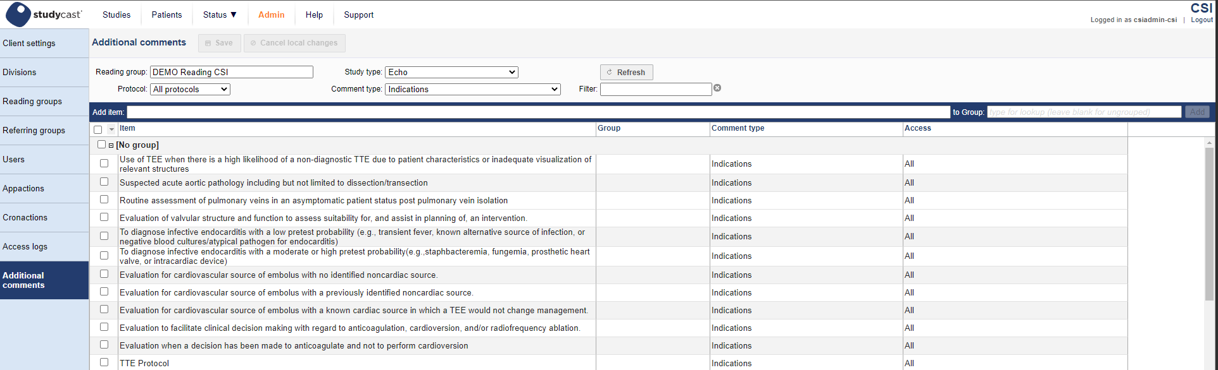Open the Admin menu
Image resolution: width=1218 pixels, height=370 pixels.
pyautogui.click(x=272, y=15)
